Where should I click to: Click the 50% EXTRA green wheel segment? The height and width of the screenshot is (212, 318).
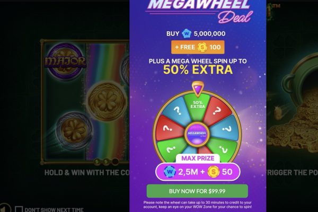(198, 105)
